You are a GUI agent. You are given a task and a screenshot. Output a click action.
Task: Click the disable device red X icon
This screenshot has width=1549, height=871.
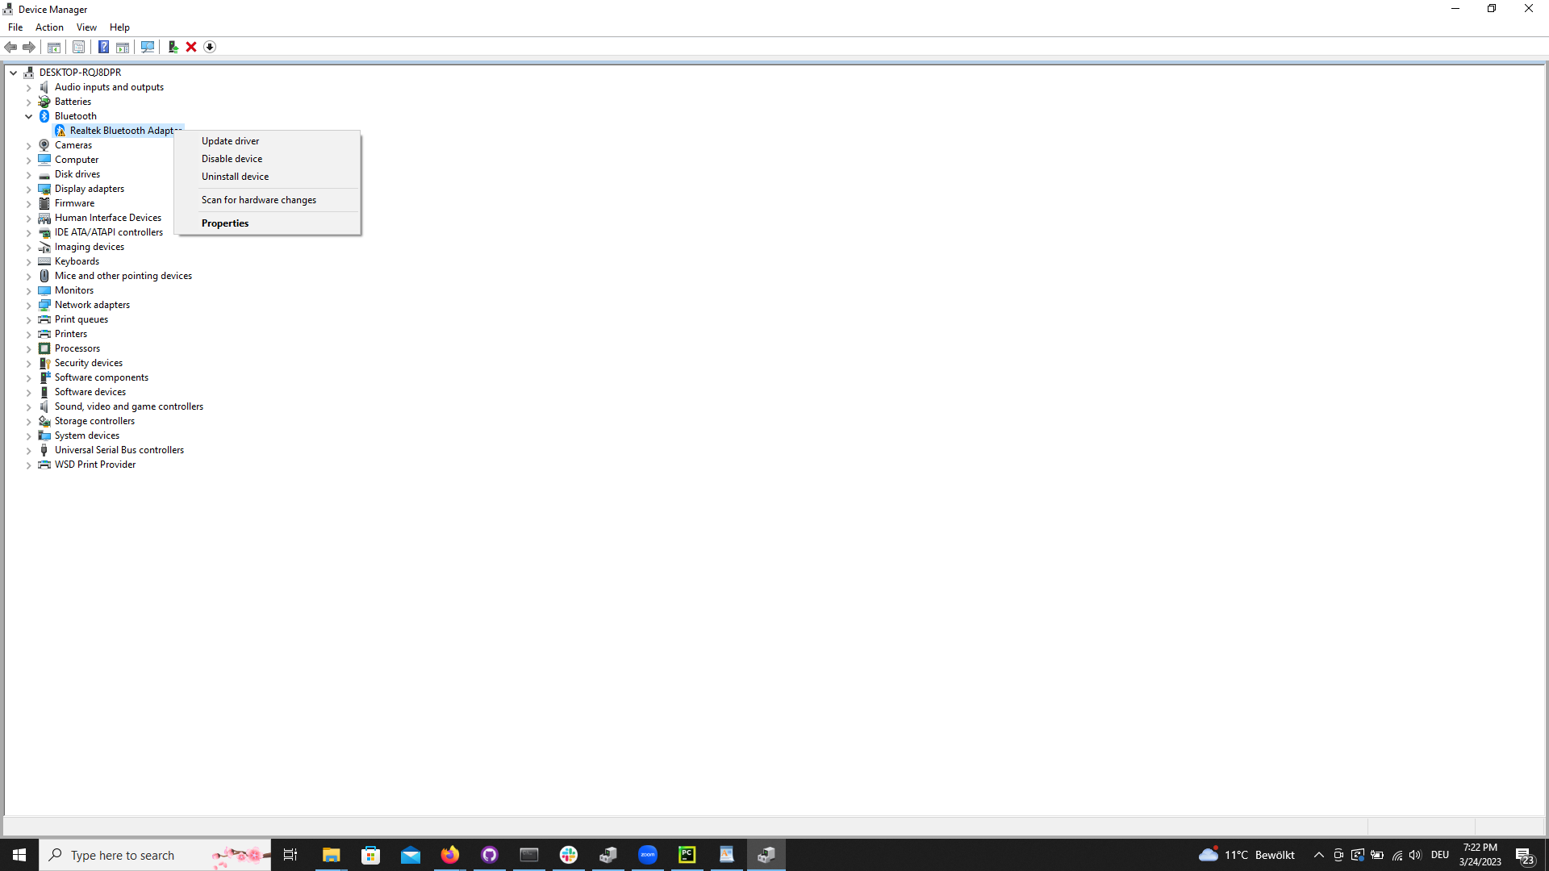click(190, 47)
